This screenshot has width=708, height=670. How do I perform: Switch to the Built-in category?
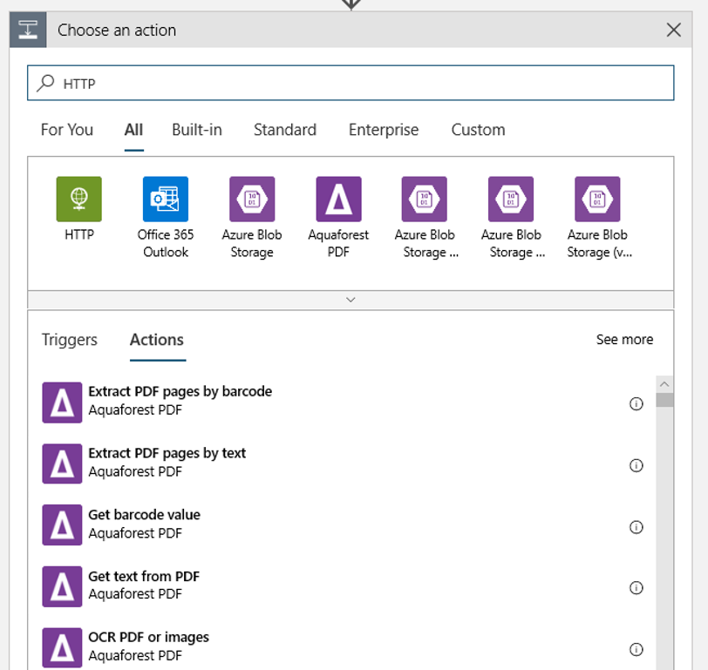197,129
